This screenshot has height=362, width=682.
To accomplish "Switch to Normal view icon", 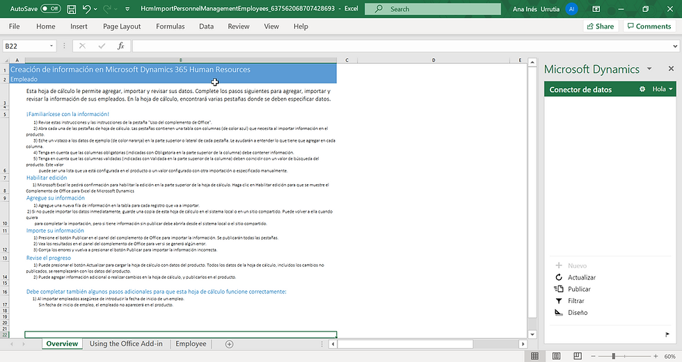I will (x=534, y=356).
